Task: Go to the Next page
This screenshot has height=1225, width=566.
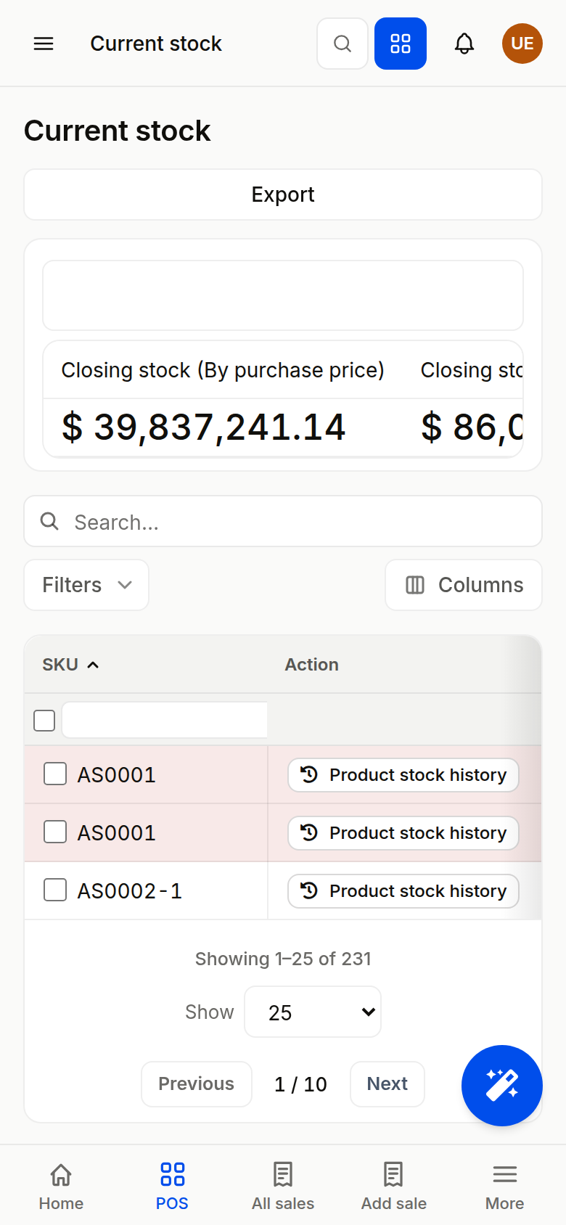Action: coord(387,1084)
